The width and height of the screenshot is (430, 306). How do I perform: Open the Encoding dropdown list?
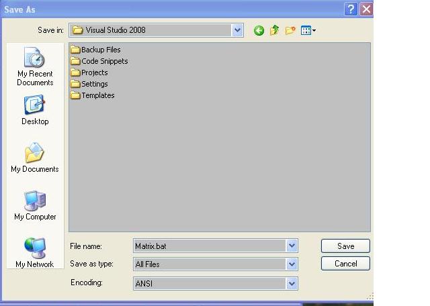292,284
